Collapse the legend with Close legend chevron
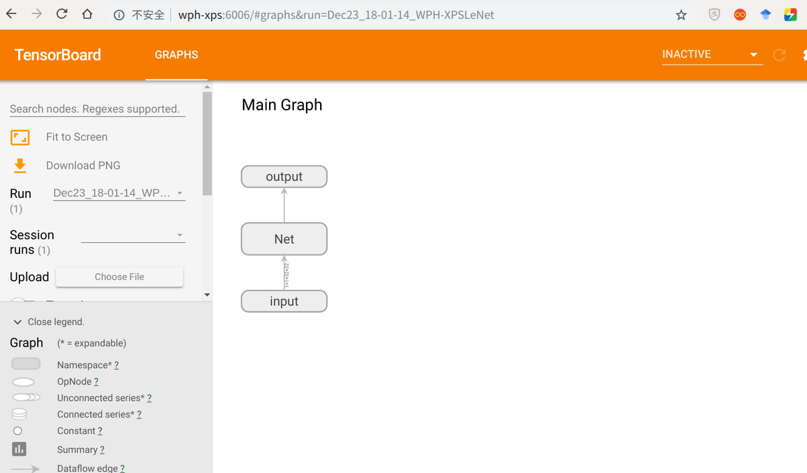Screen dimensions: 807x473 point(17,322)
